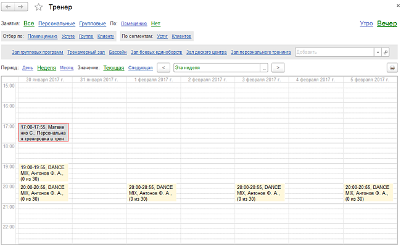
Task: Switch schedule to Утро view
Action: click(x=366, y=23)
